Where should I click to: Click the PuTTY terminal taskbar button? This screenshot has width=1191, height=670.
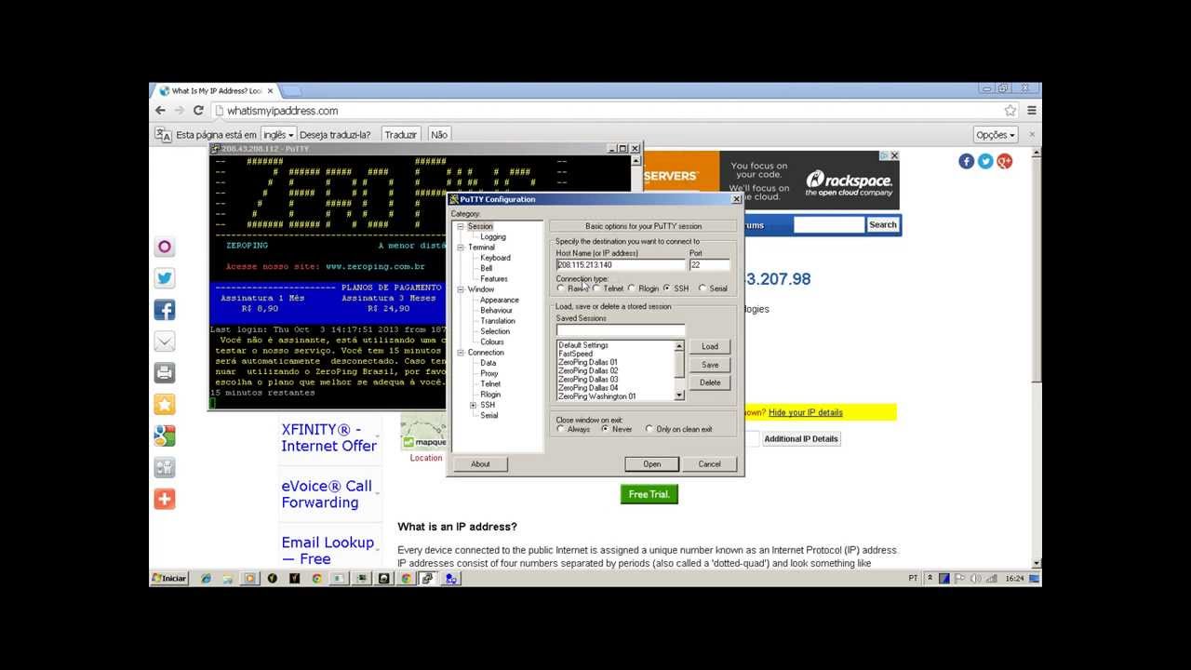click(x=427, y=578)
